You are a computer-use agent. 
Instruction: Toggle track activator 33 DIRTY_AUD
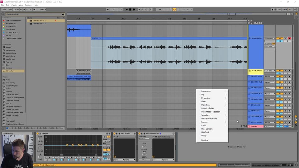click(280, 82)
